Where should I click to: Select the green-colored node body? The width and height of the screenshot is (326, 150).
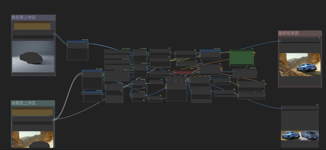(241, 59)
